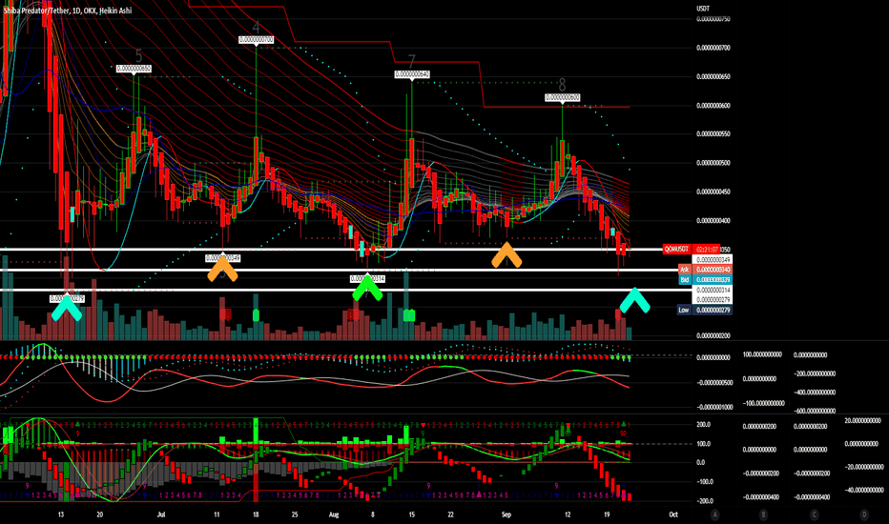Click the -200.0 lower pane scale value
Screen dimensions: 889x524
[704, 501]
